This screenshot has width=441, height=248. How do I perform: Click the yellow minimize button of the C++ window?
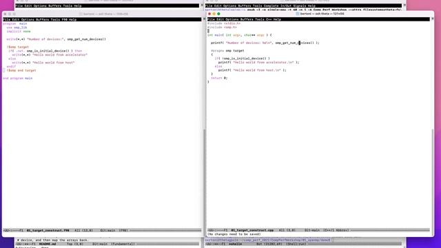coord(214,14)
